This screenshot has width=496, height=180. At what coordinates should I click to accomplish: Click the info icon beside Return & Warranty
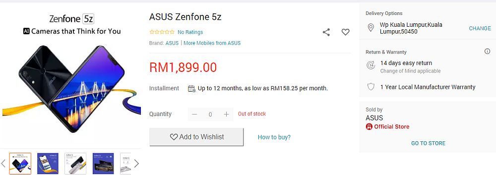[487, 51]
